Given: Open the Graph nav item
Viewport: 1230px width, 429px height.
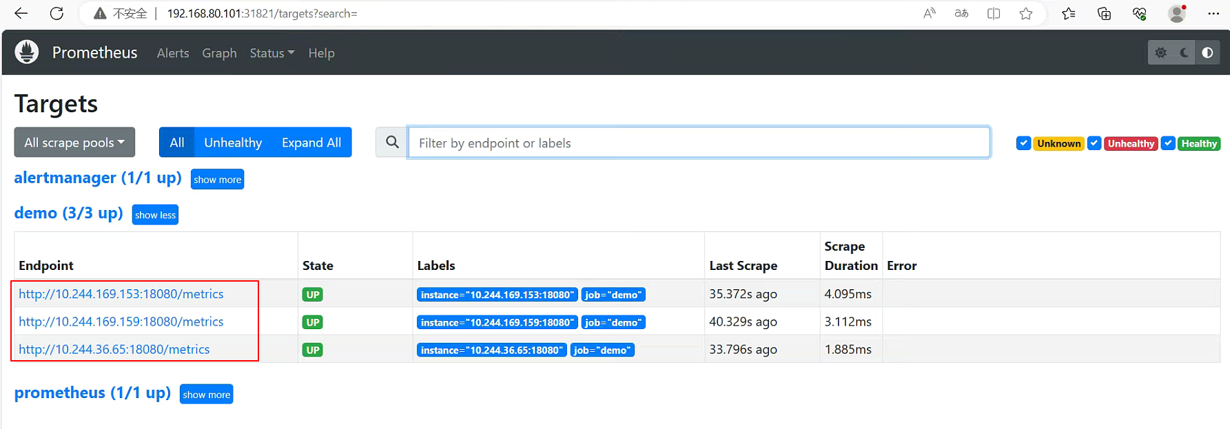Looking at the screenshot, I should [x=219, y=53].
